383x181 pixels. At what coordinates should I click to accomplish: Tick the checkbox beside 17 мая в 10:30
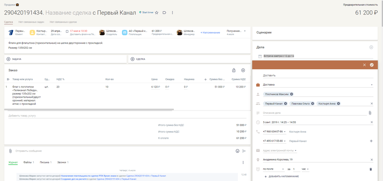67,31
